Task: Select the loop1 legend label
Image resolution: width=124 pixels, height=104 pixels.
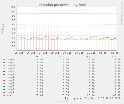Action: 10,63
